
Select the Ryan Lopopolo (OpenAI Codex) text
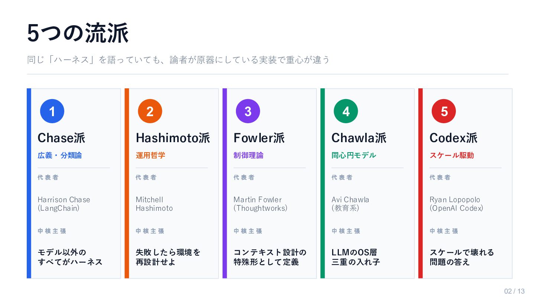click(x=456, y=204)
